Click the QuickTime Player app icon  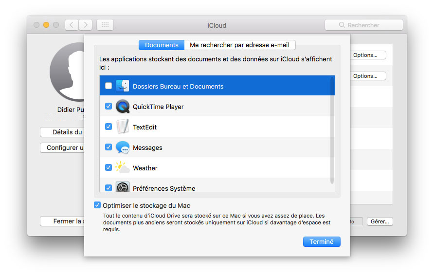tap(122, 106)
